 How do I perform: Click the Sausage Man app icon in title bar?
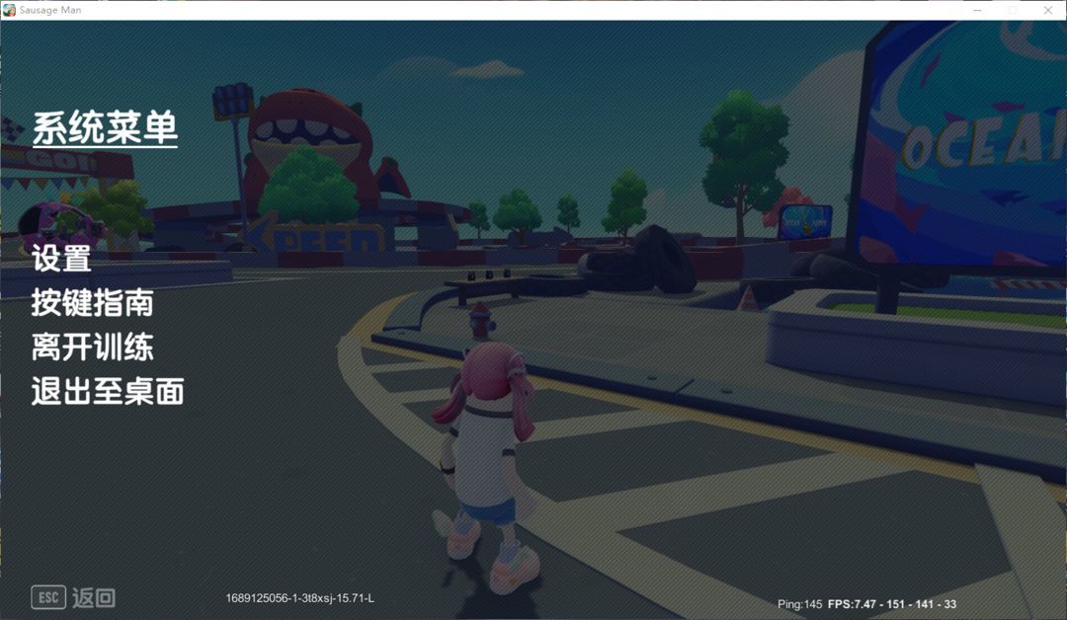[9, 10]
